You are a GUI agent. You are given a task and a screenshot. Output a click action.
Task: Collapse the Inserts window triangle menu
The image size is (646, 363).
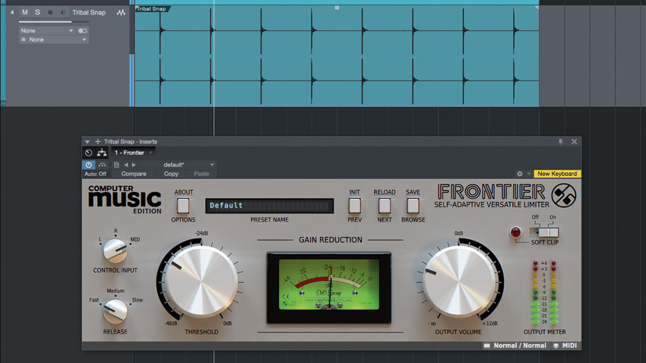pyautogui.click(x=87, y=141)
